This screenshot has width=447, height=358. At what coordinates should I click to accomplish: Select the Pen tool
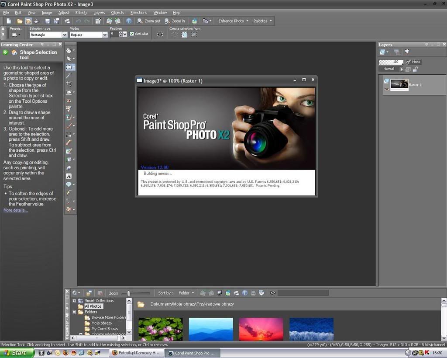coord(69,193)
